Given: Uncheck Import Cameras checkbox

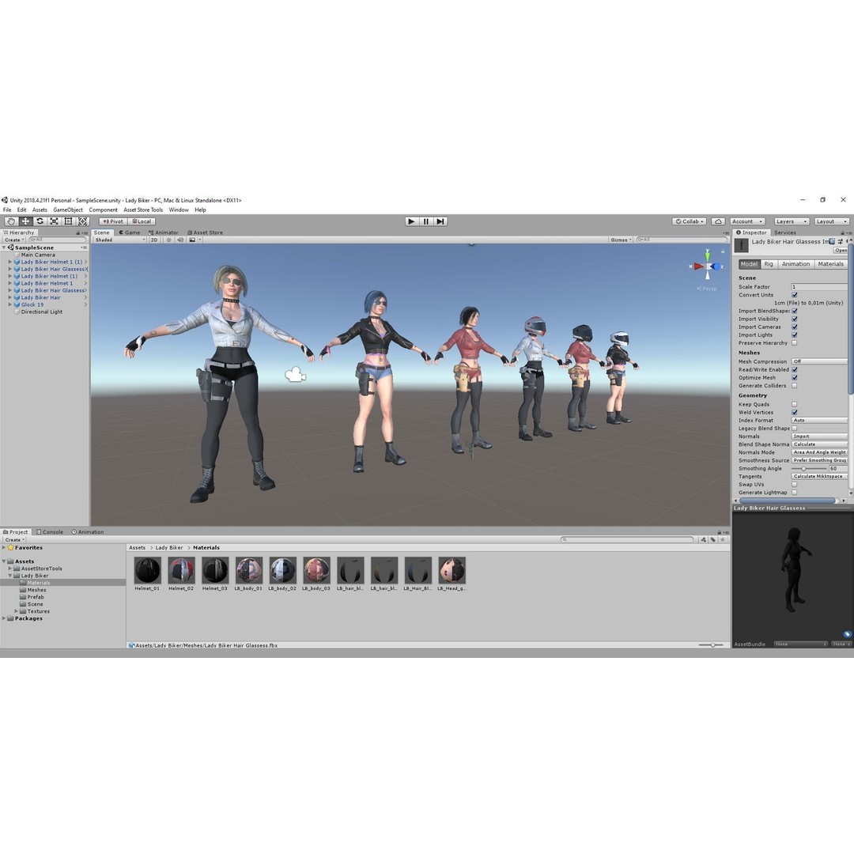Looking at the screenshot, I should point(794,327).
